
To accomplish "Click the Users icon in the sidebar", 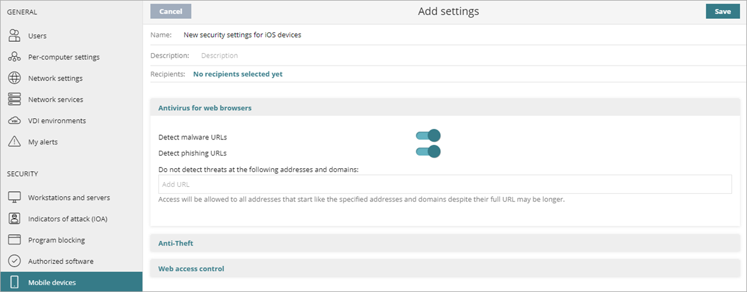I will coord(14,36).
